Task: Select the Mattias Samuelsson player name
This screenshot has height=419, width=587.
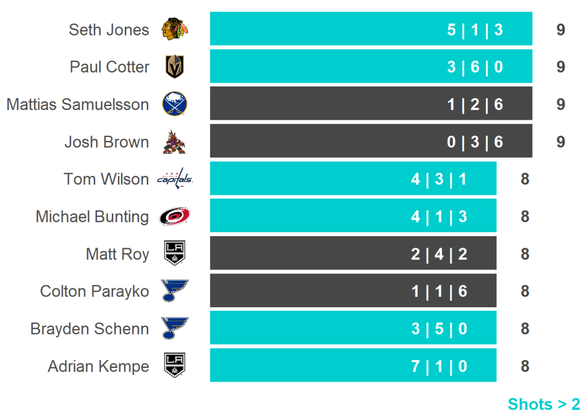Action: pyautogui.click(x=78, y=105)
